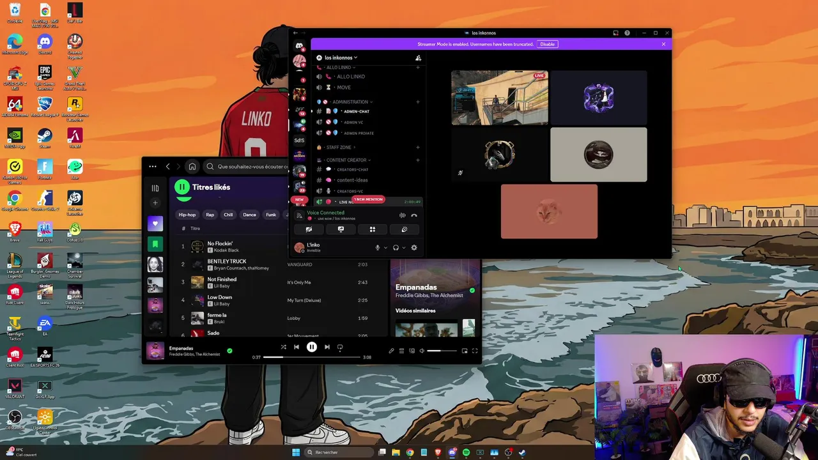Mute Spotify volume speaker icon
The height and width of the screenshot is (460, 818).
(x=422, y=351)
